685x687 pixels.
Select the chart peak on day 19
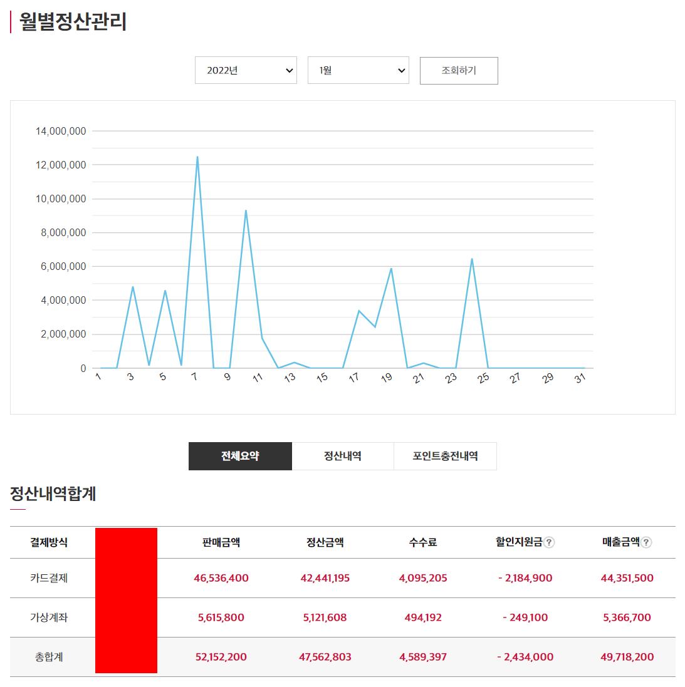[391, 269]
